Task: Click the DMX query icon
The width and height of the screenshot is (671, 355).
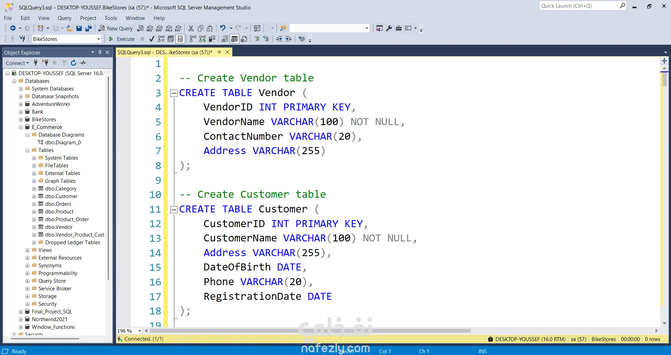Action: 160,28
